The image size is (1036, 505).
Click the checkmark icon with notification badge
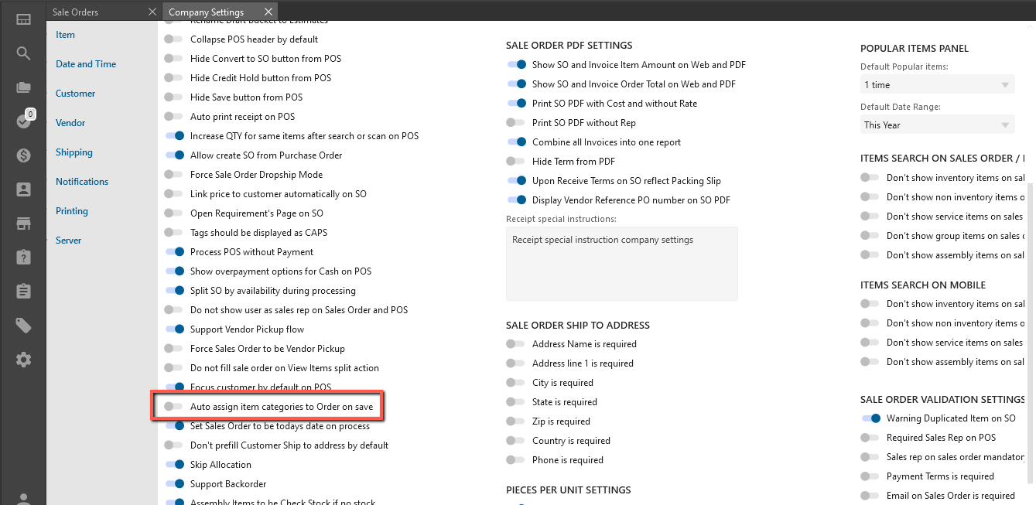tap(23, 121)
